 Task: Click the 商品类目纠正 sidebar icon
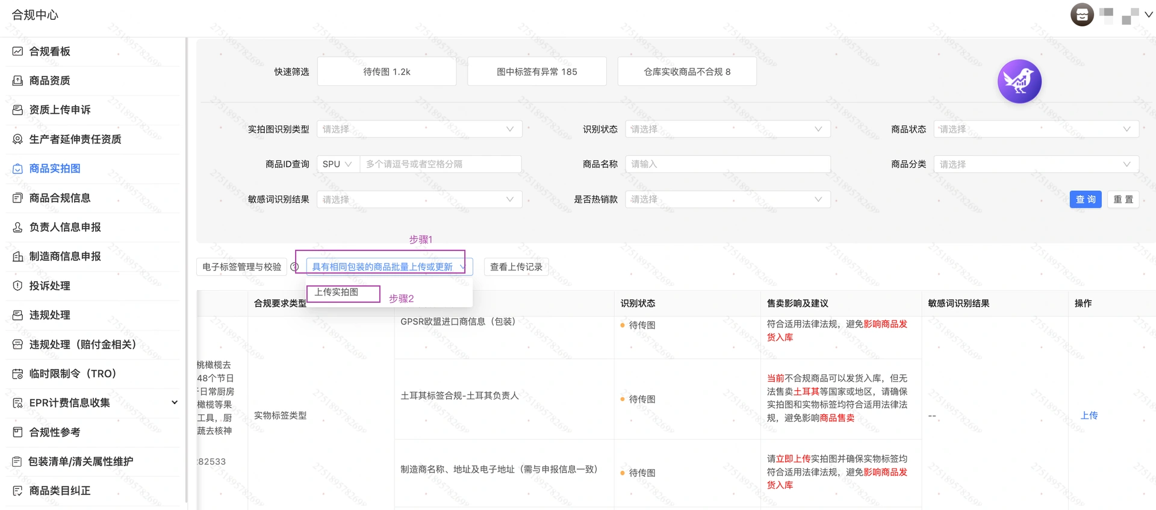[x=17, y=491]
